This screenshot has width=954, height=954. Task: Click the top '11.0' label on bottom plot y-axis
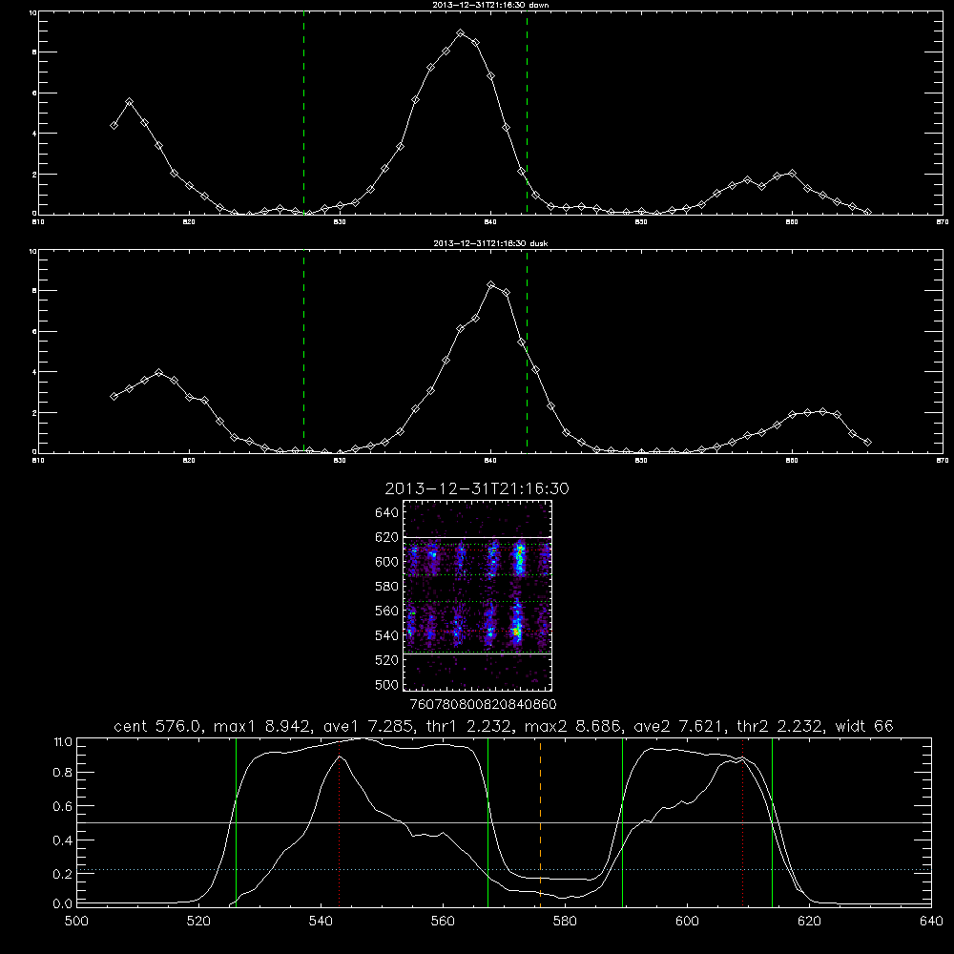(x=62, y=741)
